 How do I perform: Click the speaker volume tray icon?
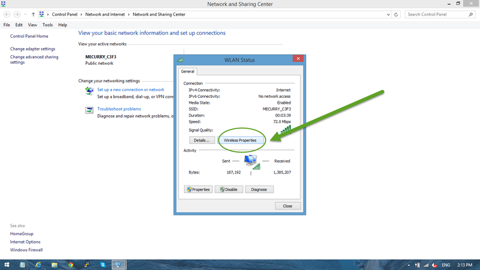click(x=434, y=264)
